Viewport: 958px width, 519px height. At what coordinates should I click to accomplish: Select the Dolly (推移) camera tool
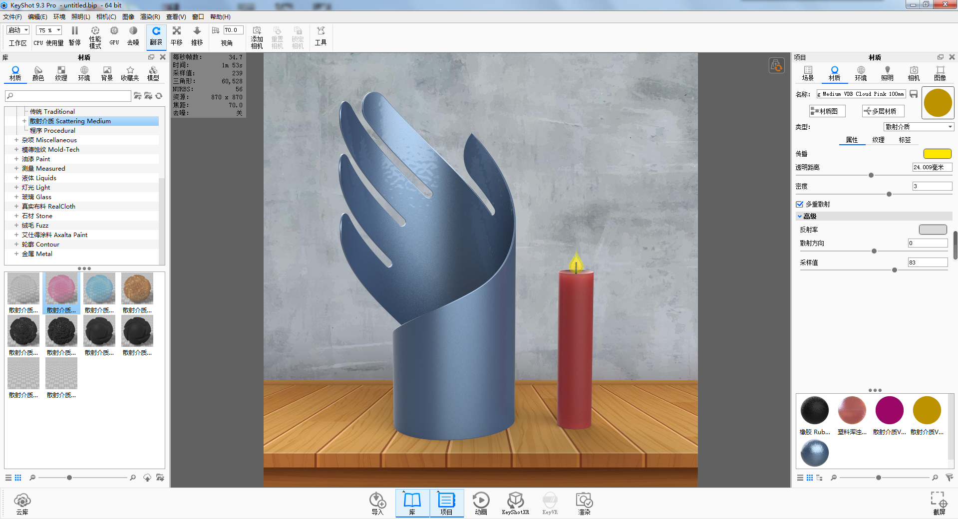click(197, 36)
